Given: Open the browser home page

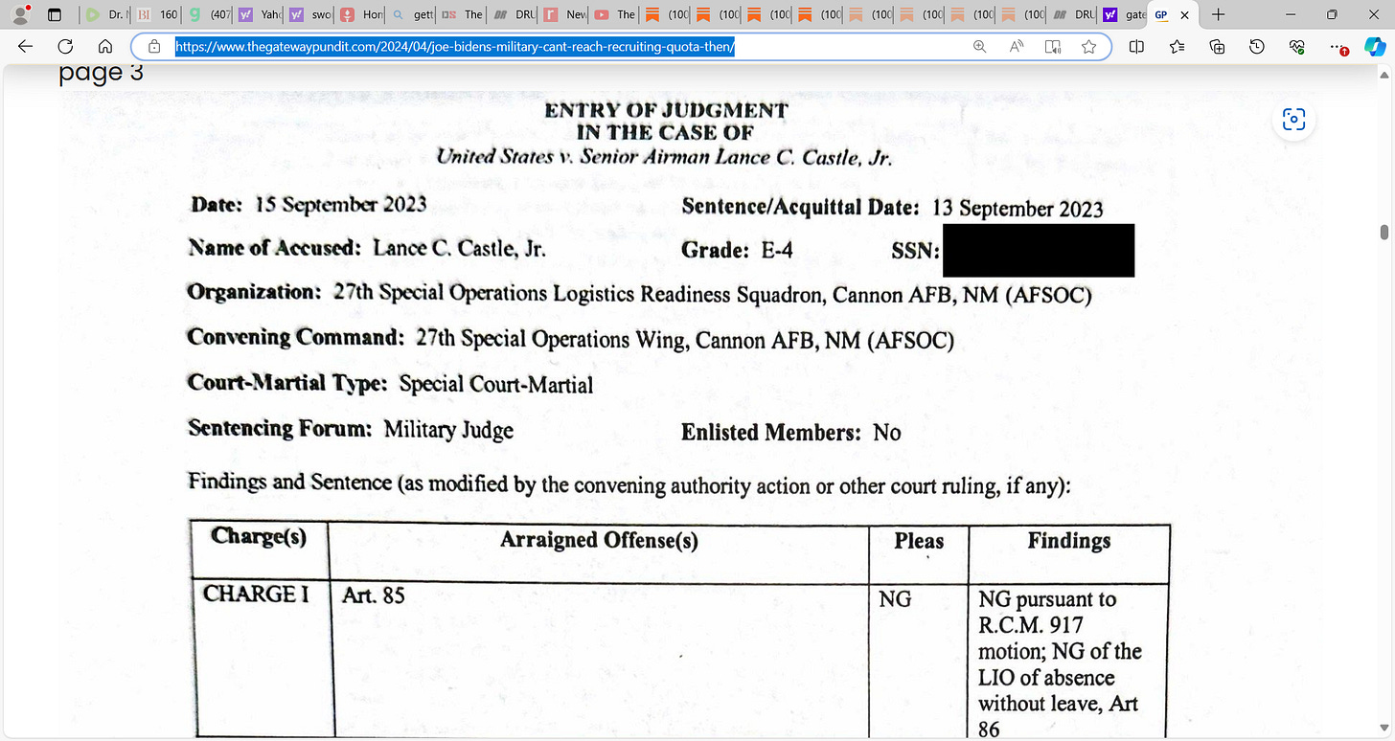Looking at the screenshot, I should point(105,46).
